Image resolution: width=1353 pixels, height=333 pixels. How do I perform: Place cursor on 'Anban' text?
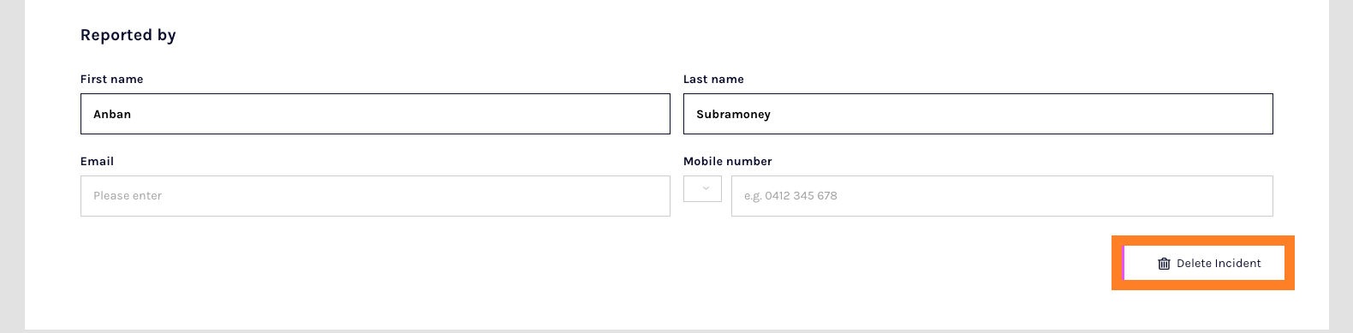point(112,114)
